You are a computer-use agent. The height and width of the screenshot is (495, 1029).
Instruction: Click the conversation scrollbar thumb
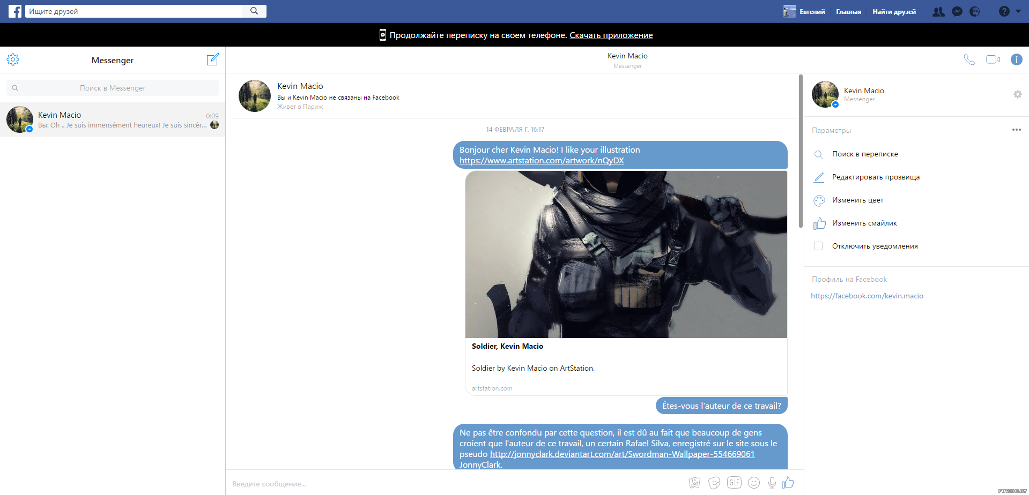pyautogui.click(x=801, y=152)
